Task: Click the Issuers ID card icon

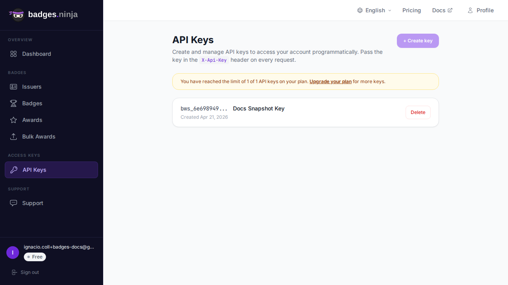Action: [13, 87]
